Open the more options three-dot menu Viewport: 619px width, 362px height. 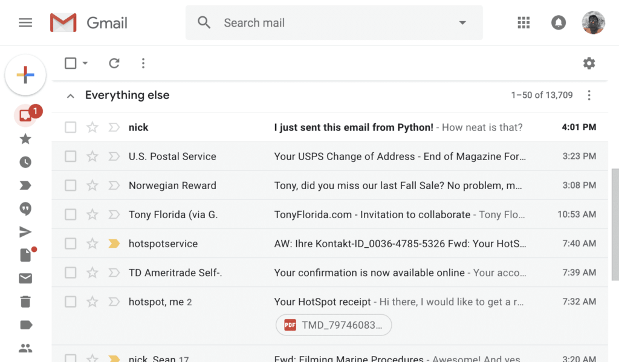pos(143,63)
